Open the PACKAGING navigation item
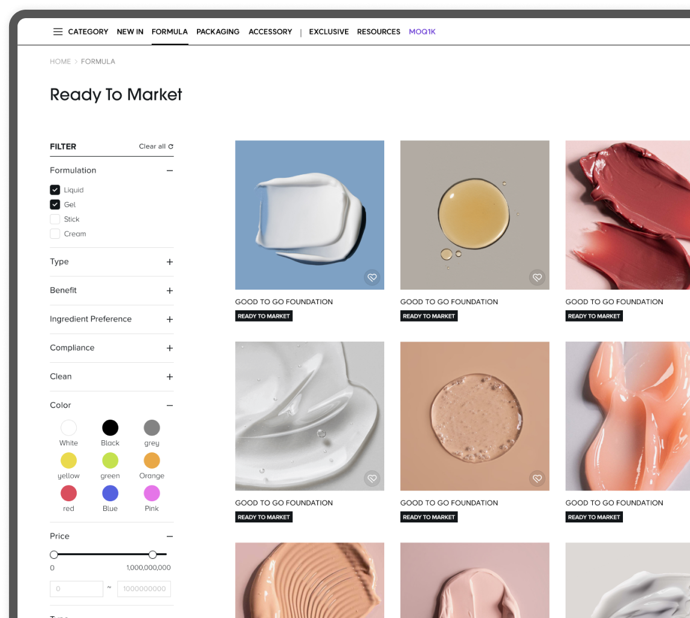This screenshot has height=618, width=690. click(x=218, y=31)
